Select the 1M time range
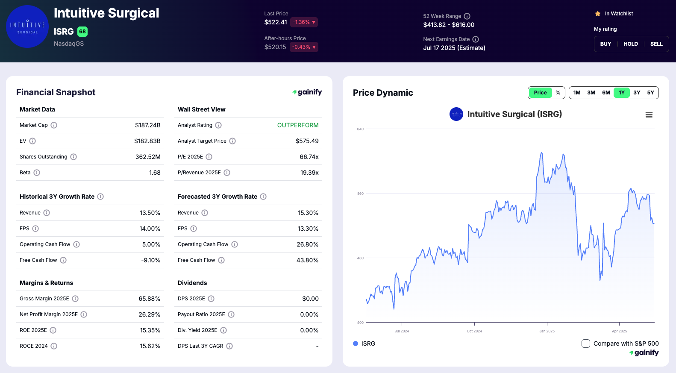 click(577, 93)
